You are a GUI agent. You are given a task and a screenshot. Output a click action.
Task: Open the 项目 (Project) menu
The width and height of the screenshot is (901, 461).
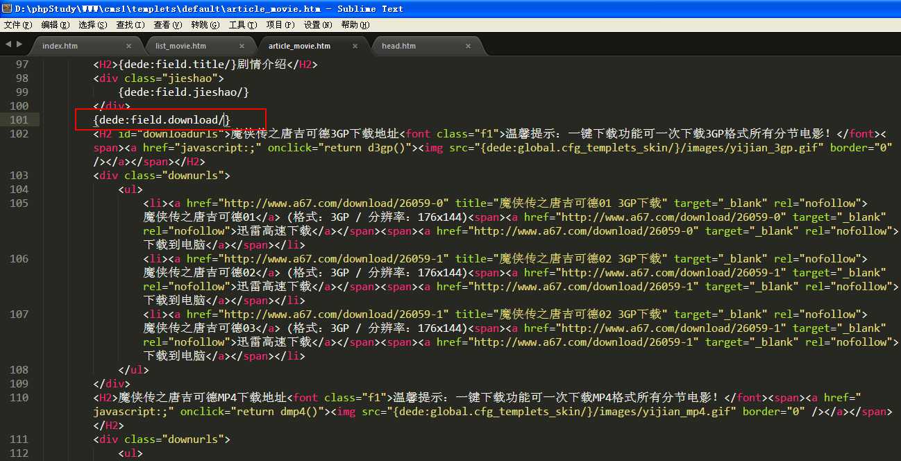pos(280,24)
